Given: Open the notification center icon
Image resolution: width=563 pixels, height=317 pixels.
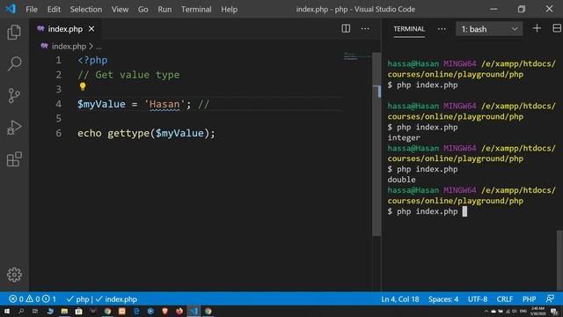Looking at the screenshot, I should click(x=554, y=311).
